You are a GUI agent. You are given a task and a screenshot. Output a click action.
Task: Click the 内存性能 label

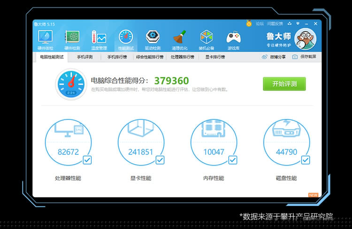pos(214,178)
